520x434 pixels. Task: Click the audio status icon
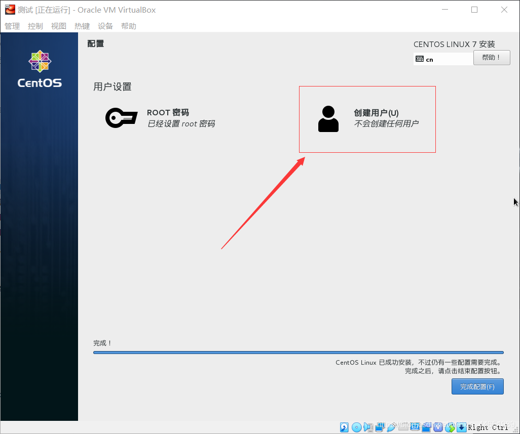tap(368, 427)
